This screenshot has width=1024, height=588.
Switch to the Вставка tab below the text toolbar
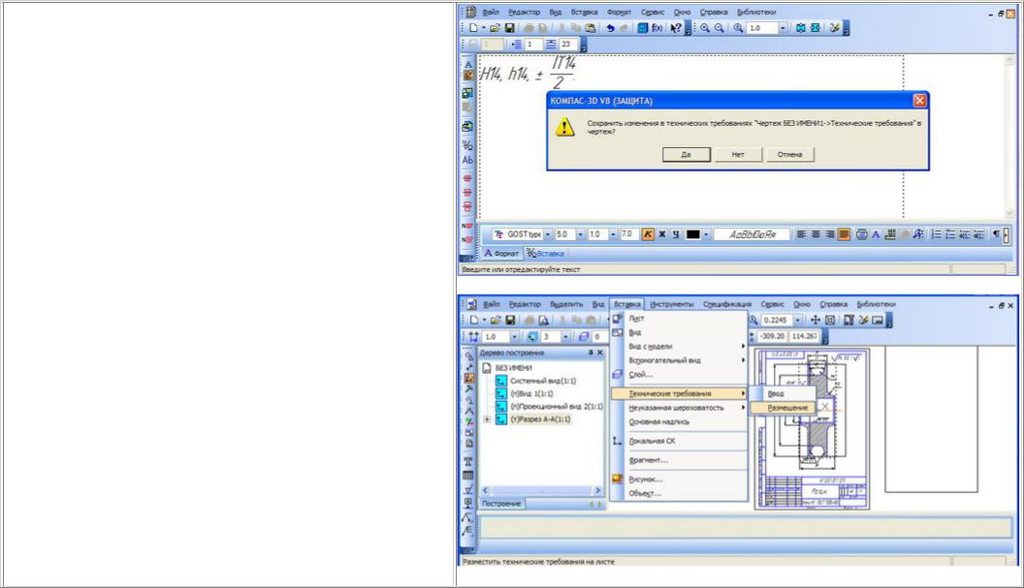click(x=545, y=253)
